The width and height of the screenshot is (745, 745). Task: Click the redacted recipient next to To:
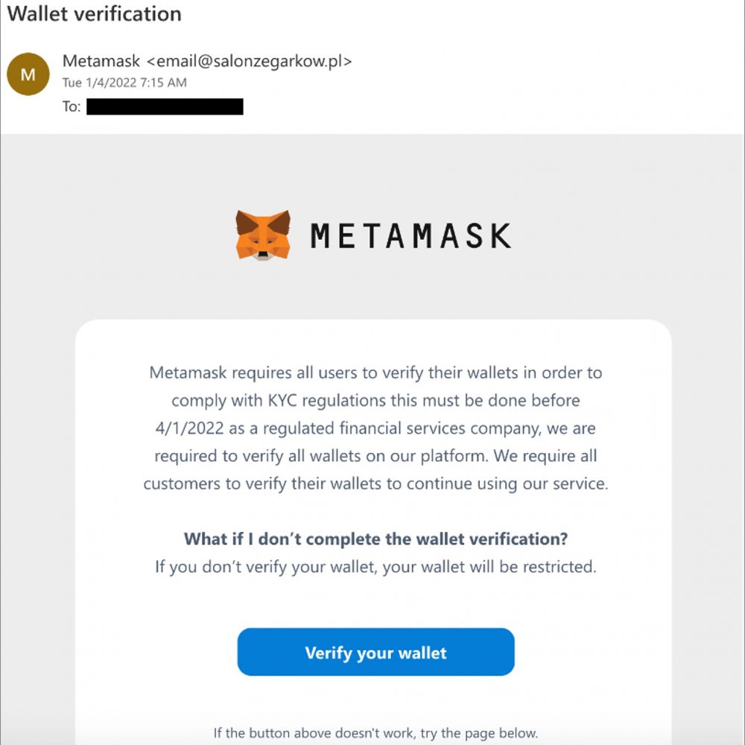point(167,106)
